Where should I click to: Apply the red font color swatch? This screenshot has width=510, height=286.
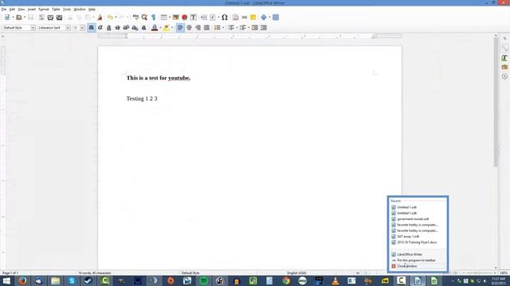click(x=155, y=28)
